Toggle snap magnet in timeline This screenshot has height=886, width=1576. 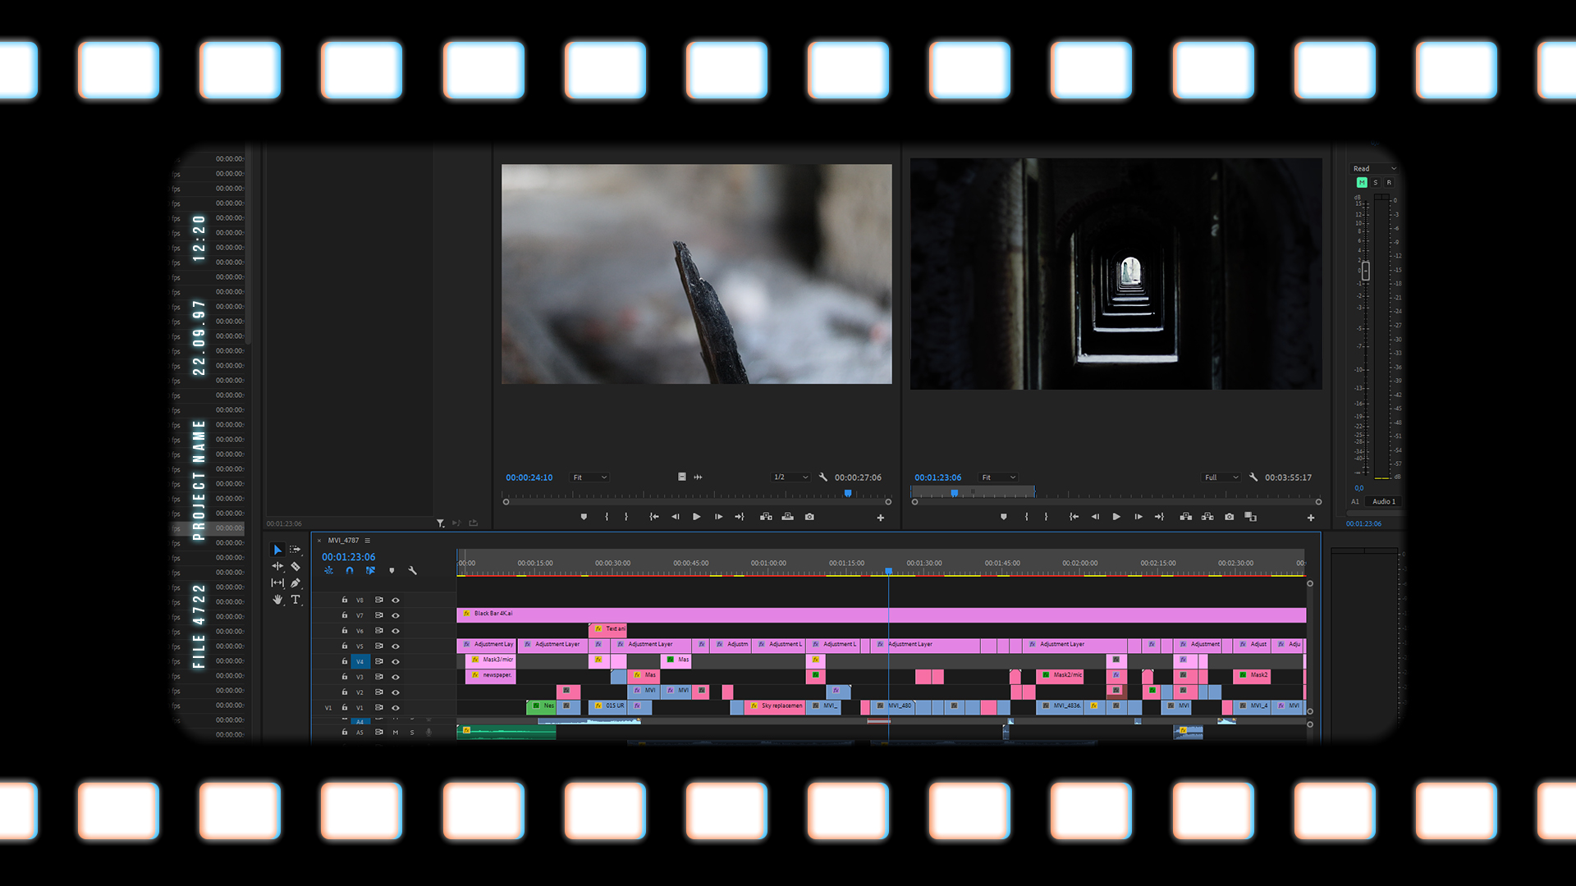pos(350,570)
